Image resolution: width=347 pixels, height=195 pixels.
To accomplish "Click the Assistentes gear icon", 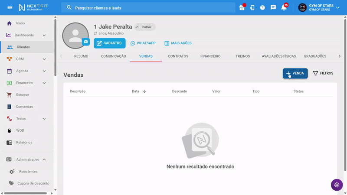I will click(x=12, y=172).
